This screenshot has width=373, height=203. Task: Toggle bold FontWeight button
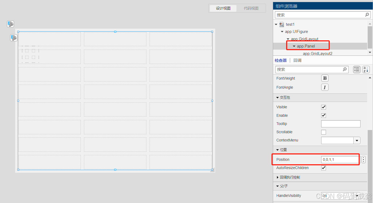[325, 78]
